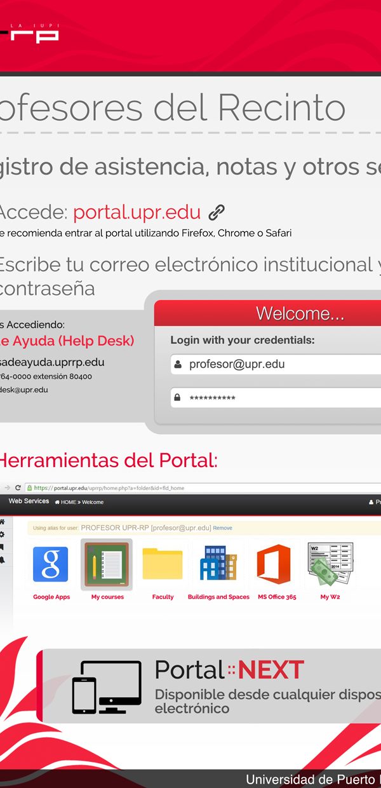The width and height of the screenshot is (381, 788).
Task: Open the Buildings and Spaces icon
Action: [218, 563]
